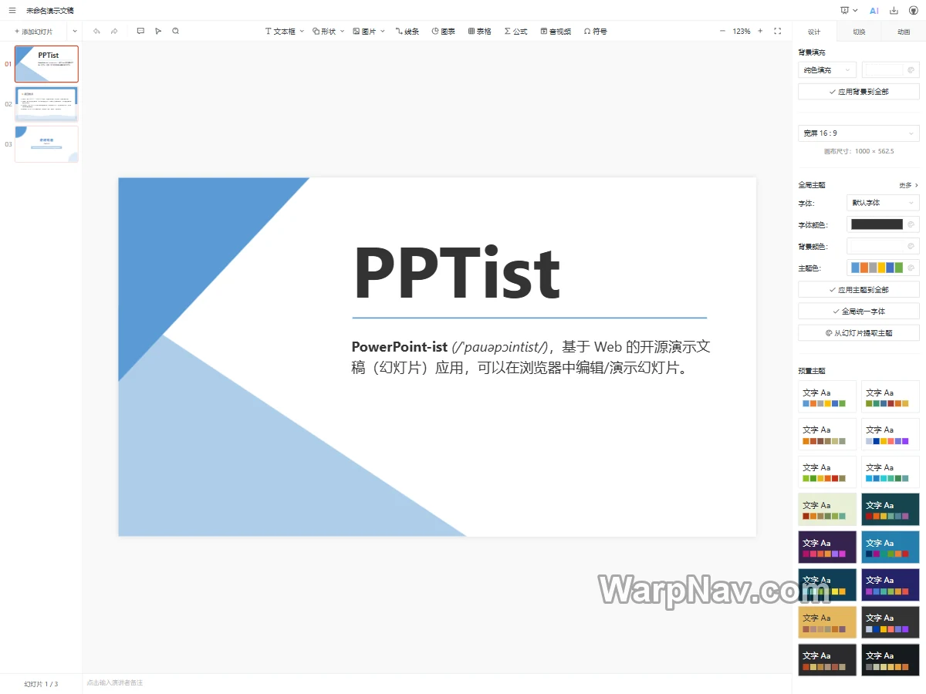The height and width of the screenshot is (694, 926).
Task: Open the AI assistant
Action: (x=874, y=11)
